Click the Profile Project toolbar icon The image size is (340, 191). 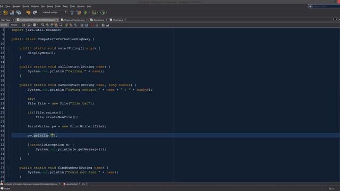point(103,13)
